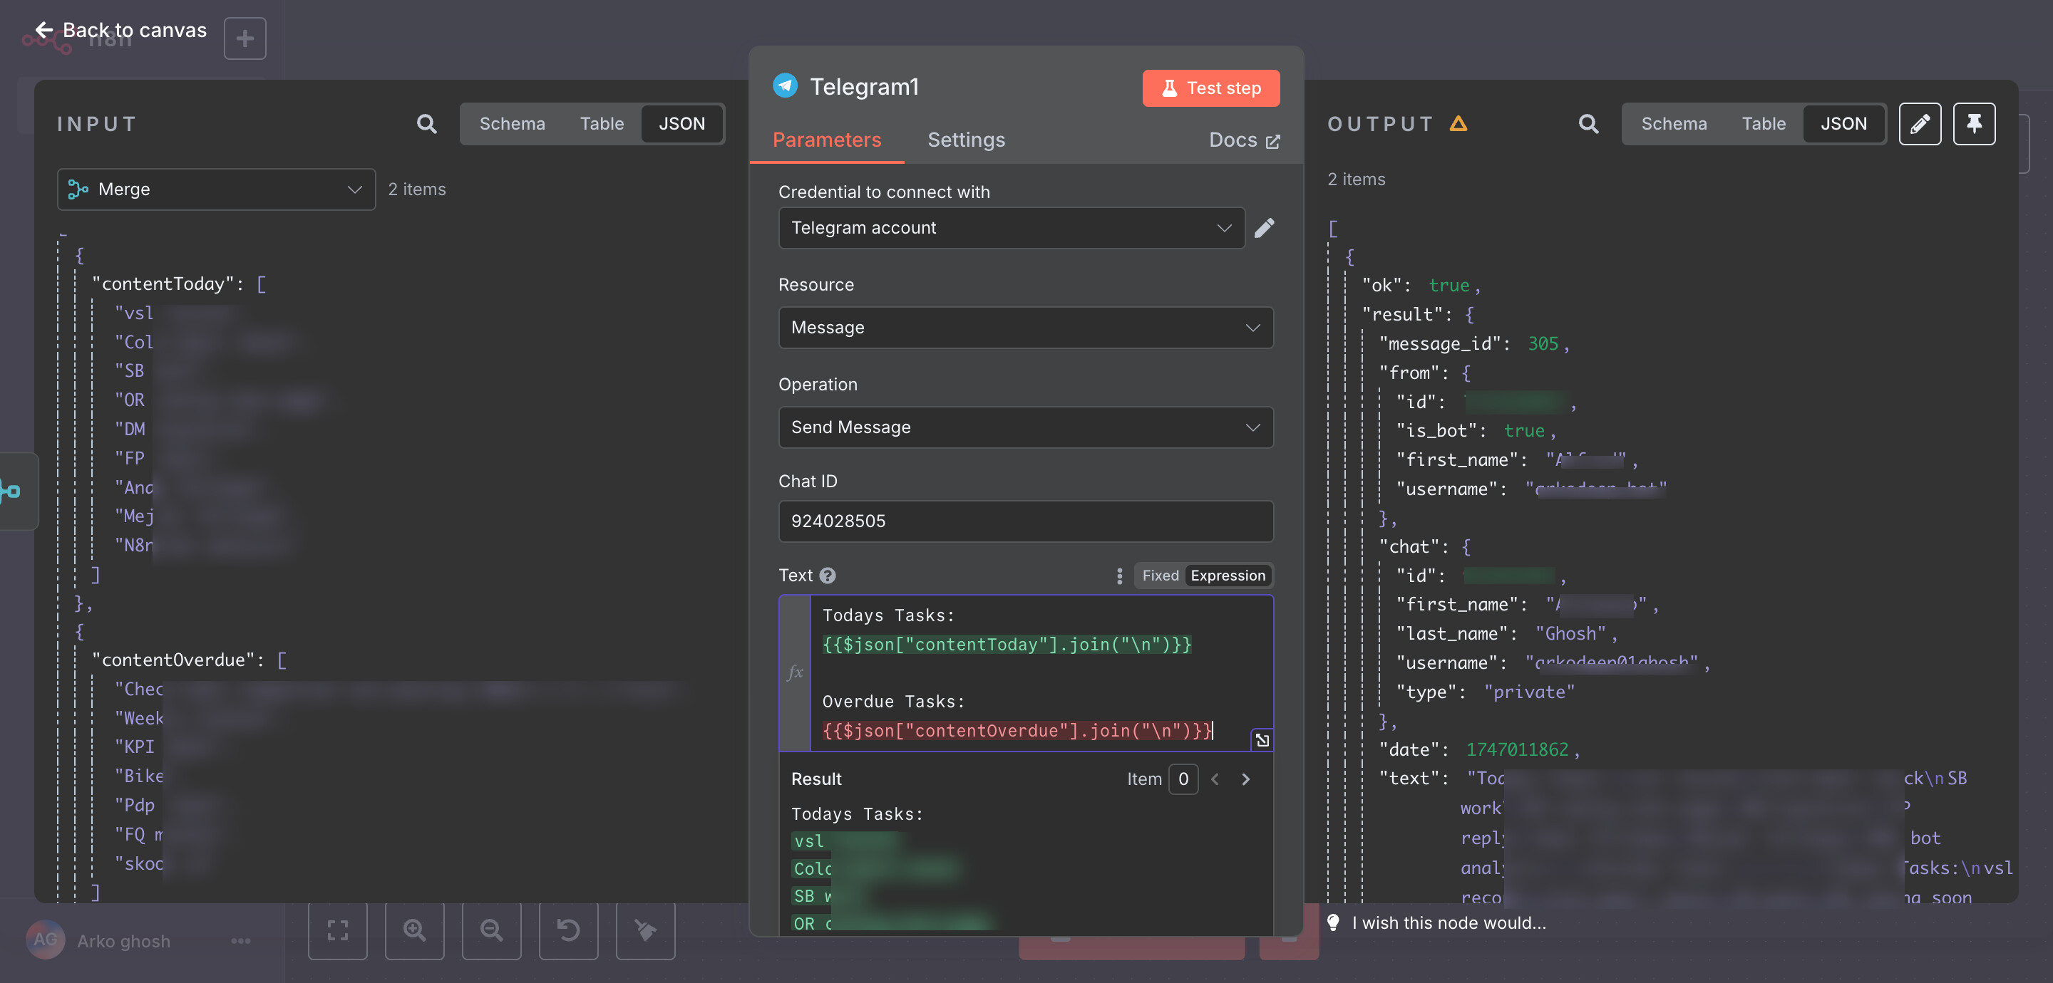Open the Merge input node dropdown
The width and height of the screenshot is (2053, 983).
[216, 189]
